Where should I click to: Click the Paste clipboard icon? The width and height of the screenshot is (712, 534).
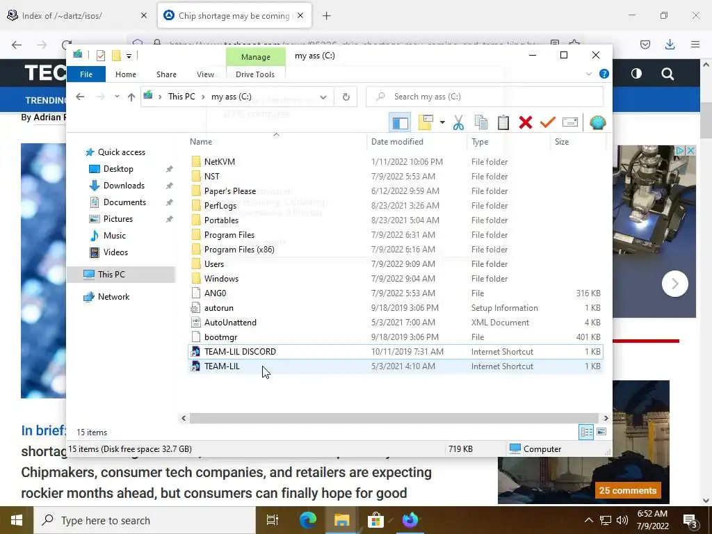(503, 122)
